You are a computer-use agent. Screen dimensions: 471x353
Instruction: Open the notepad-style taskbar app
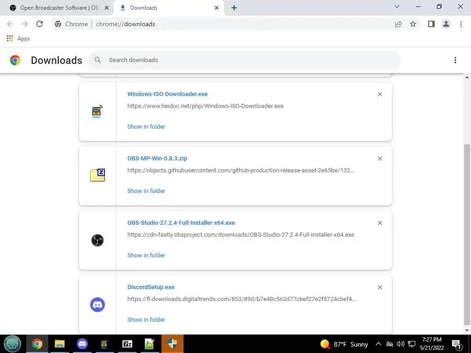149,344
